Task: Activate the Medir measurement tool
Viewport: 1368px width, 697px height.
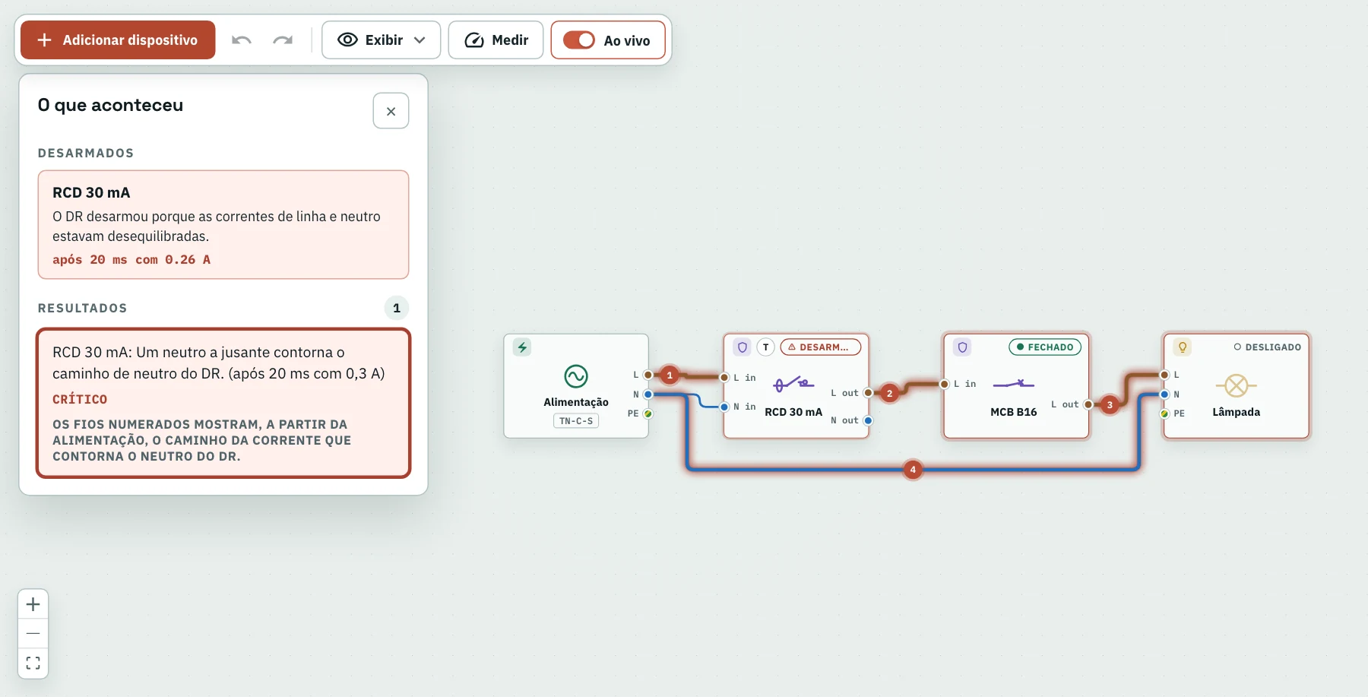Action: [x=496, y=40]
